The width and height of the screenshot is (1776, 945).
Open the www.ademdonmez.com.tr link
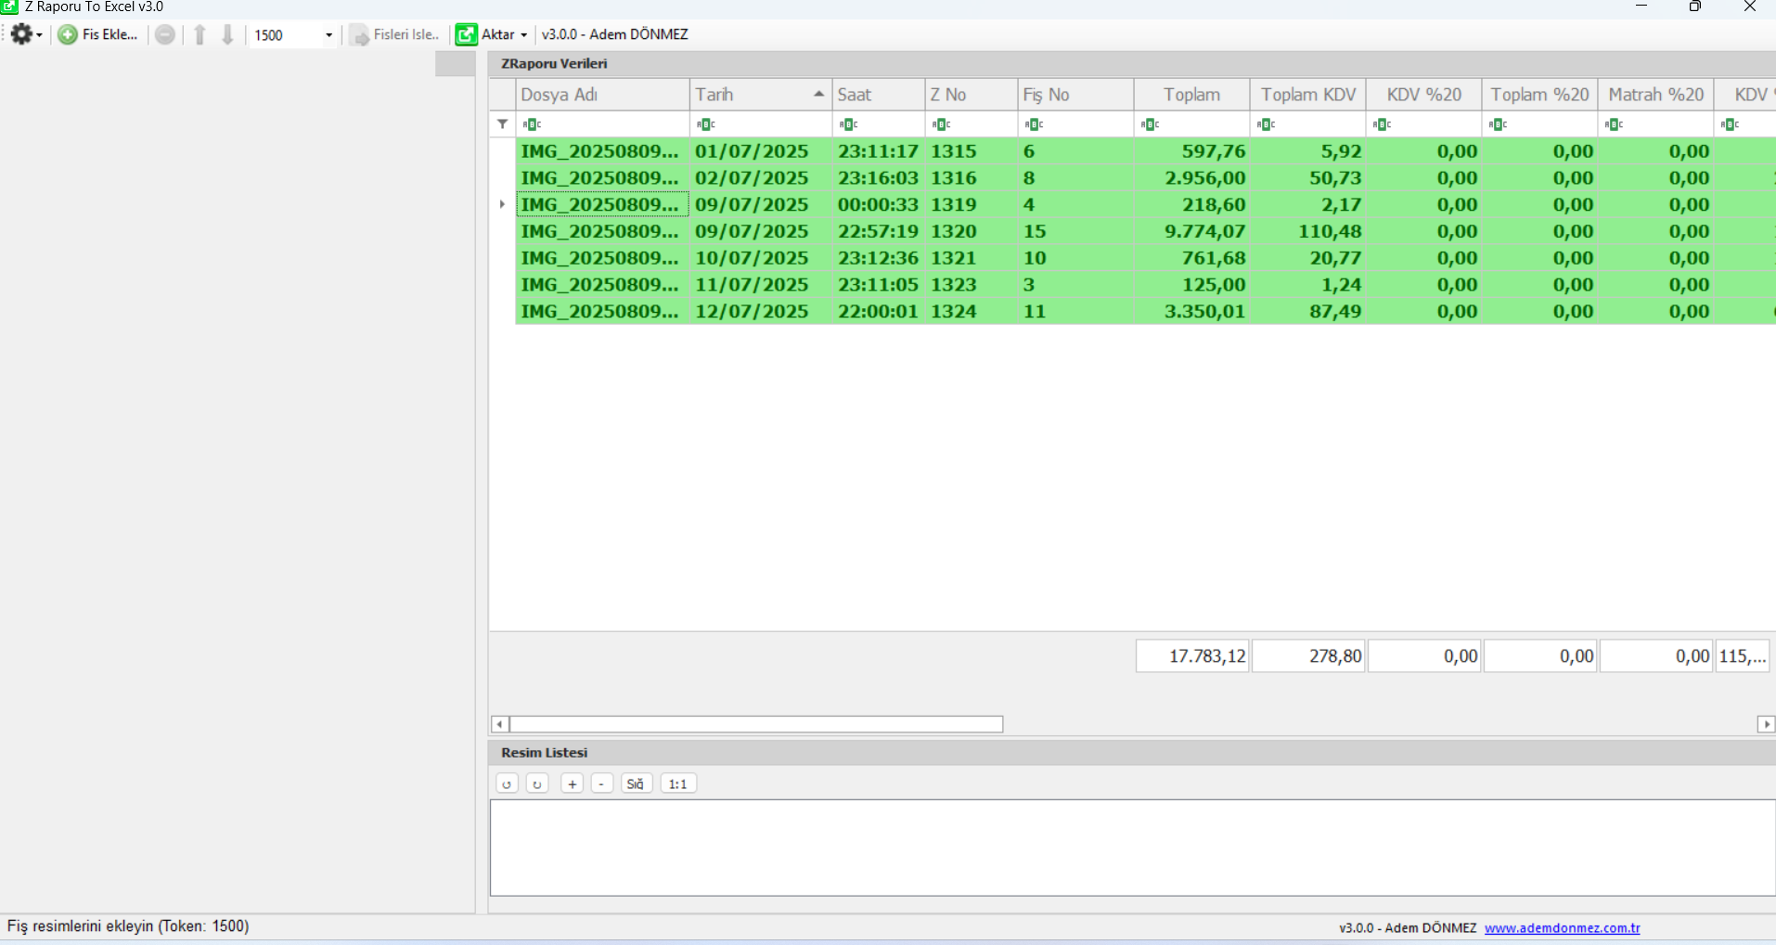point(1562,928)
